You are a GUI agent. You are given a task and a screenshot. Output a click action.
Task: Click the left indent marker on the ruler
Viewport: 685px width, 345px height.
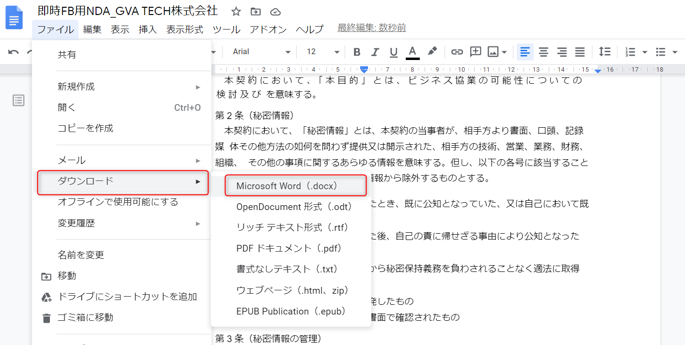(364, 70)
